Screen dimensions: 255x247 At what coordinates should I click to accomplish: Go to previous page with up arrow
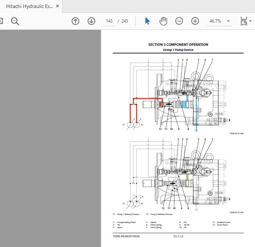click(75, 21)
